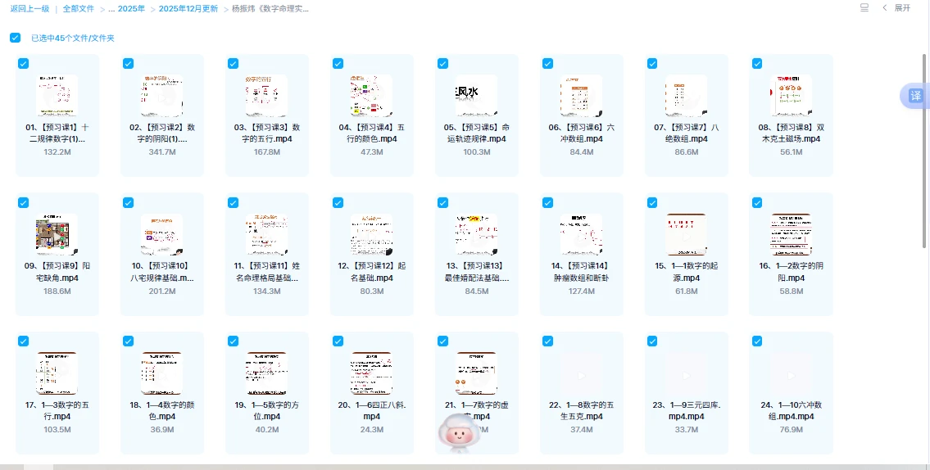
Task: Open thumbnail of 24 1—10六冲数组 video
Action: click(x=792, y=373)
